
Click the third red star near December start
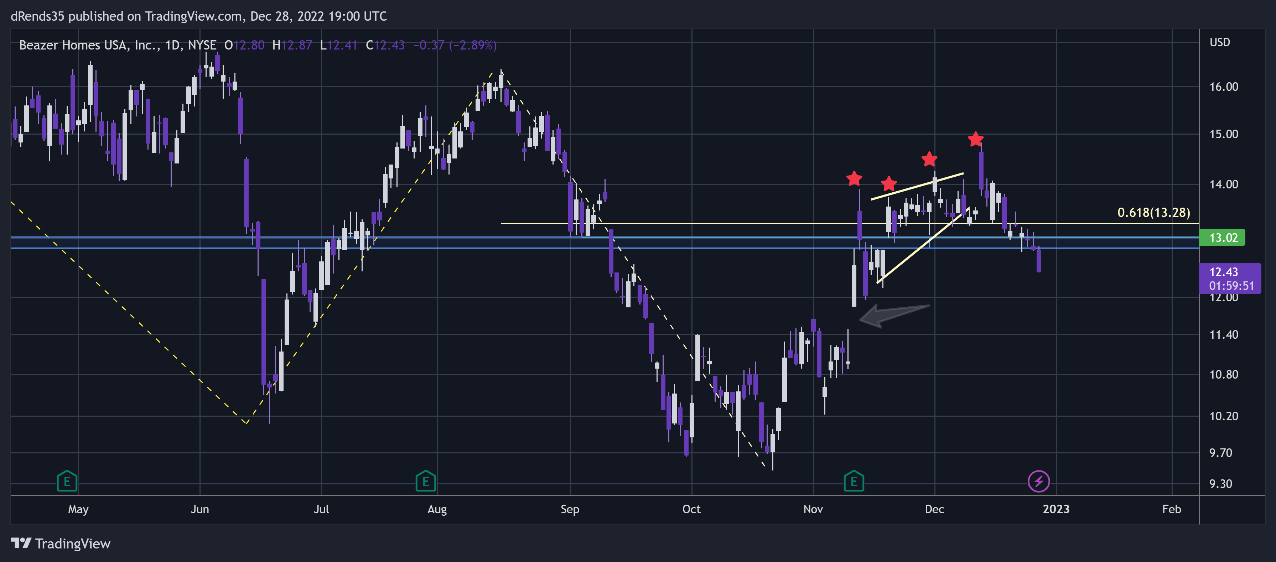929,159
